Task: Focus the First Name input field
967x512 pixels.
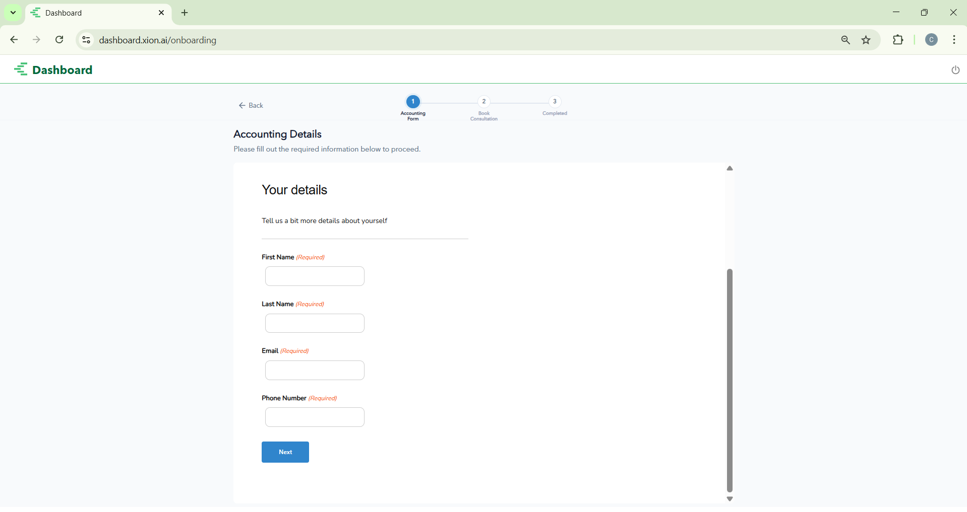Action: click(315, 276)
